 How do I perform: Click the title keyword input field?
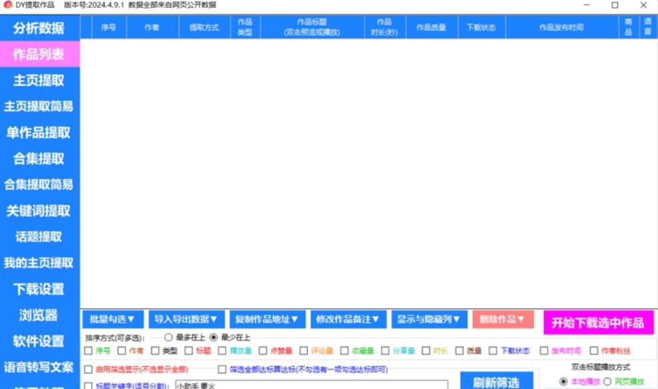[312, 385]
